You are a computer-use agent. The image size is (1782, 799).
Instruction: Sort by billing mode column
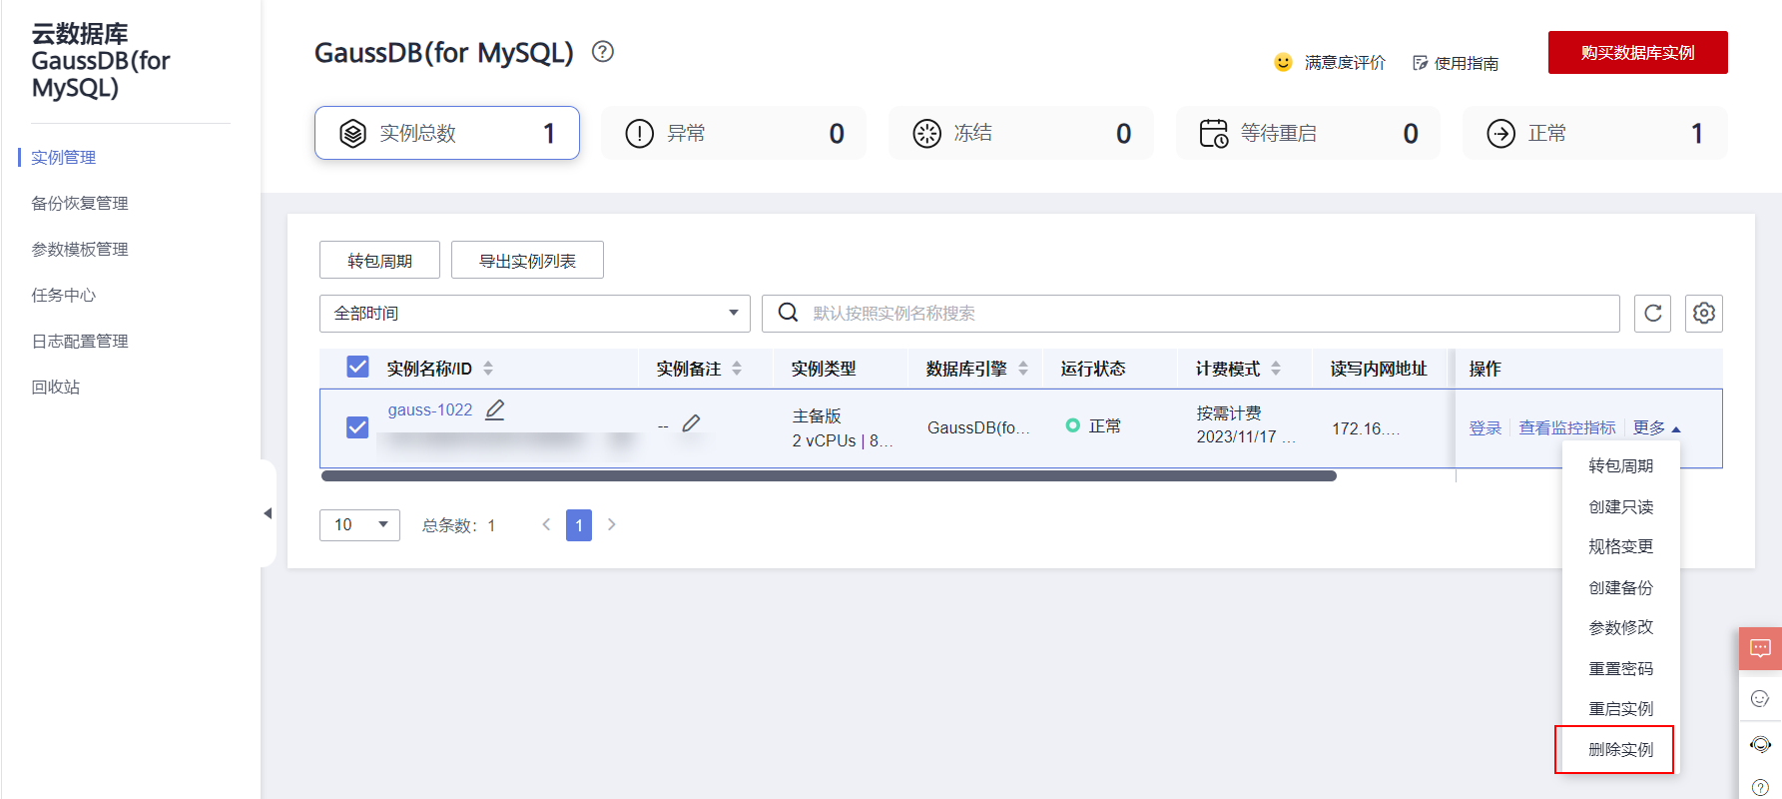[1276, 369]
